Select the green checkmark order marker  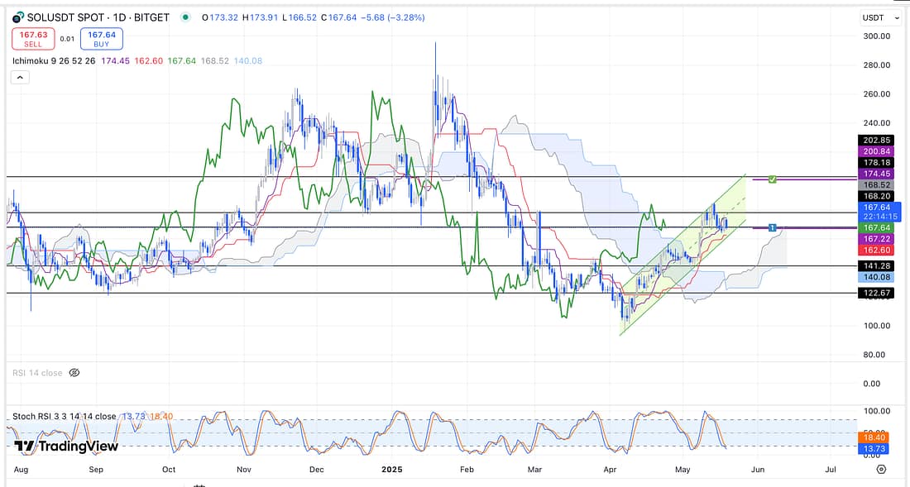pyautogui.click(x=771, y=179)
